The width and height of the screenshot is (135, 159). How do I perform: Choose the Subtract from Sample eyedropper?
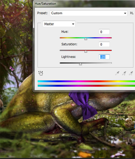pos(131,73)
